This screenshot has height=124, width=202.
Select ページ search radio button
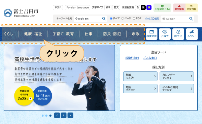123,19
